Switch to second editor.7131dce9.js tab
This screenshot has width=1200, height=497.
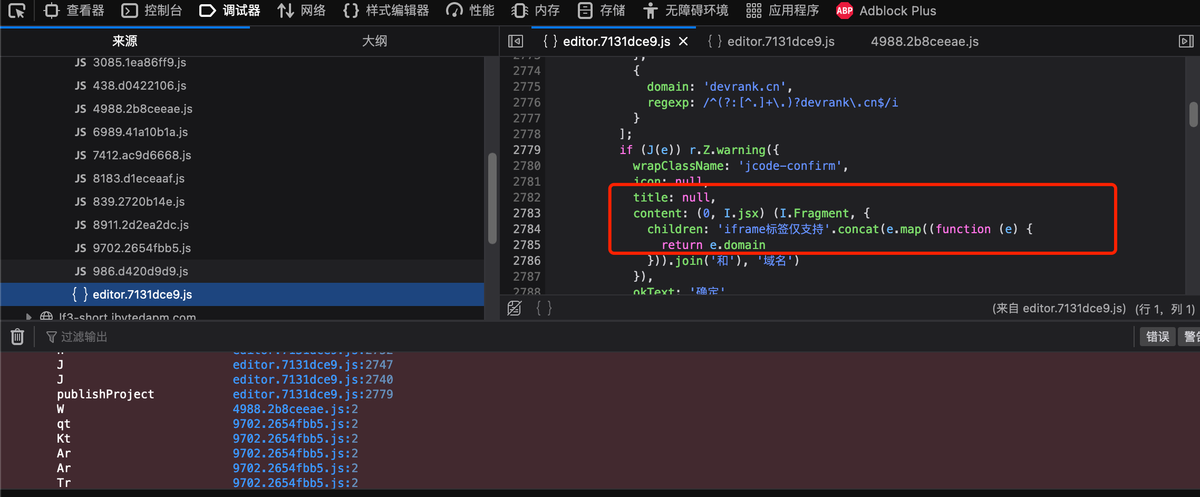tap(771, 41)
